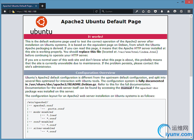Image resolution: width=194 pixels, height=140 pixels.
Task: Click the scrollbar down arrow
Action: (x=191, y=137)
